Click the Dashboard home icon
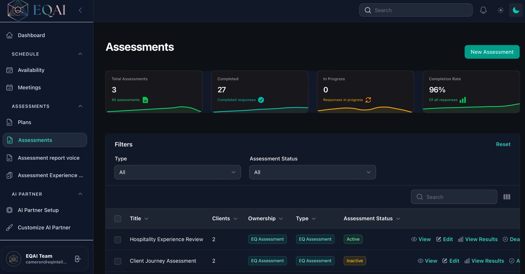The image size is (525, 274). pos(9,35)
